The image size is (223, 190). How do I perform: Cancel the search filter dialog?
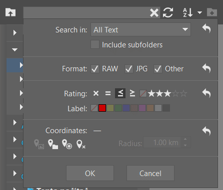pos(150,173)
